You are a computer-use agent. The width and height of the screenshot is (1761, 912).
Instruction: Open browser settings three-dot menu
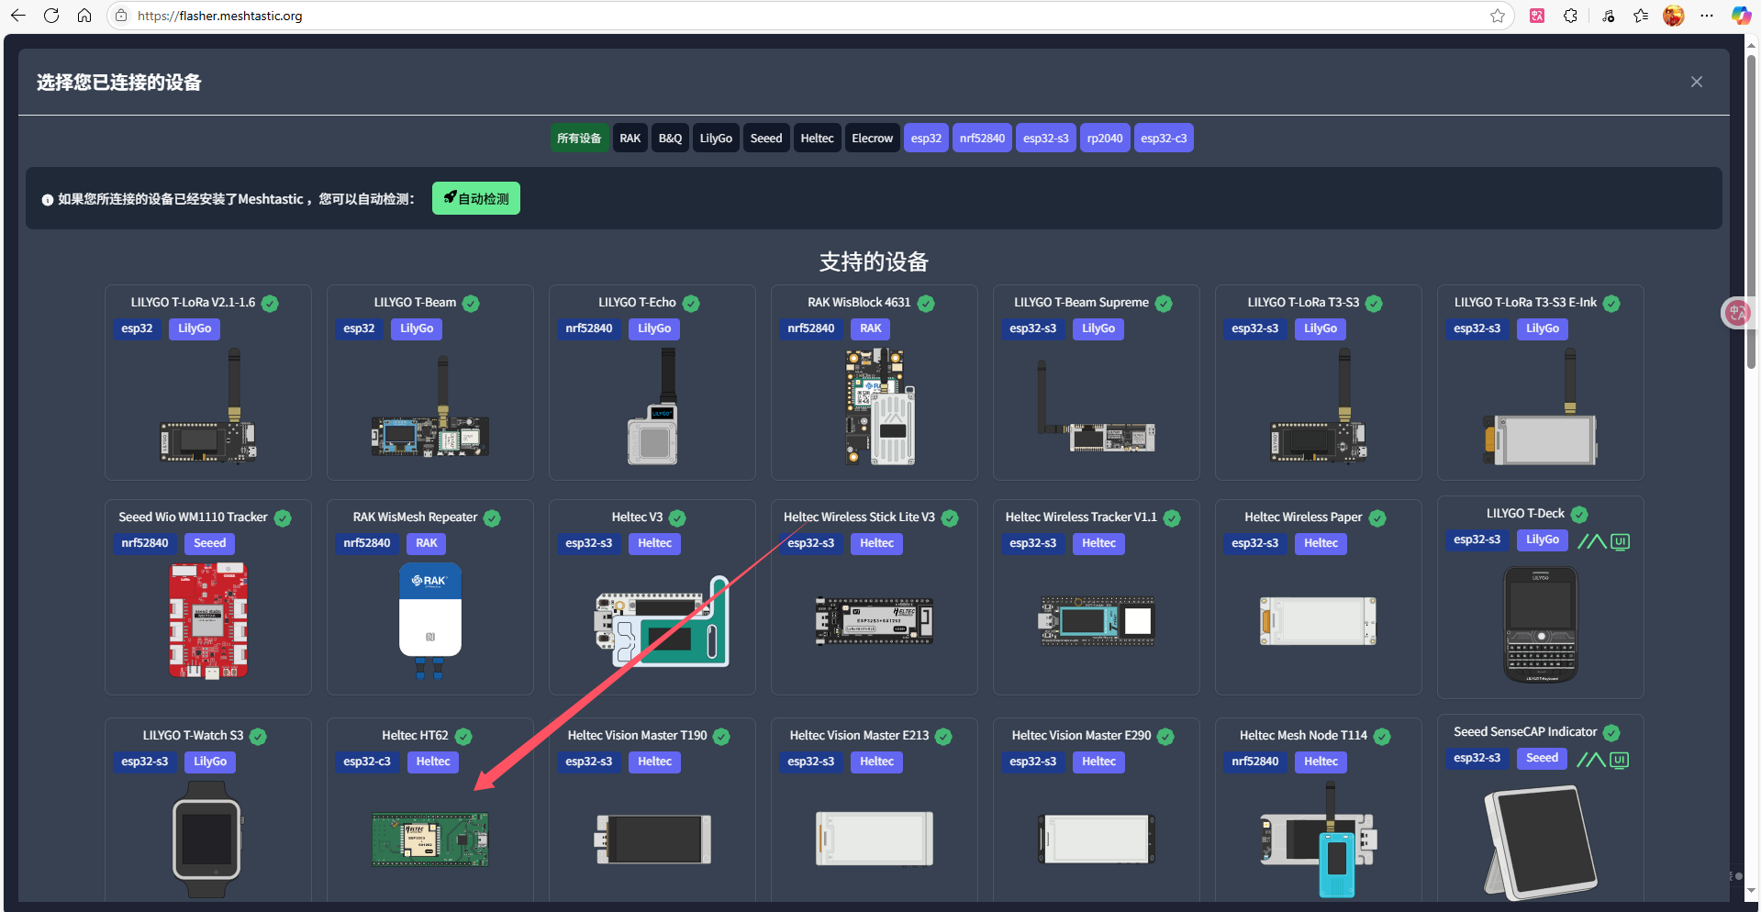1707,16
